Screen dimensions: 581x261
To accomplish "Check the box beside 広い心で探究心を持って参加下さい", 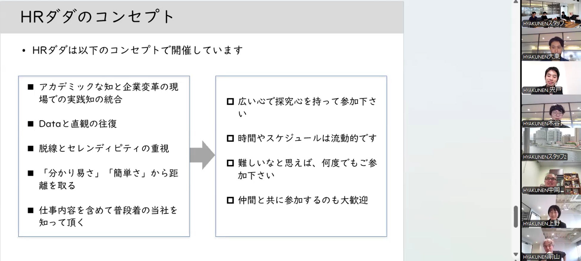I will pyautogui.click(x=230, y=102).
